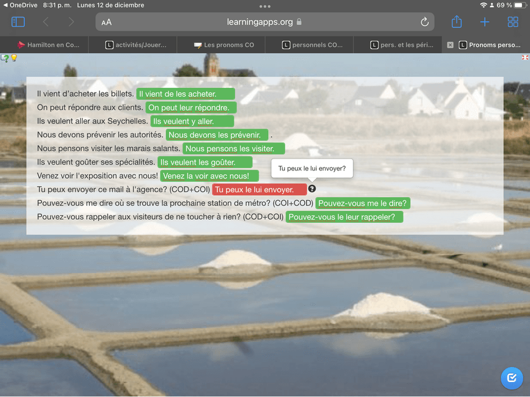Close the Pronoms perso... tab
Viewport: 530px width, 397px height.
pos(450,45)
